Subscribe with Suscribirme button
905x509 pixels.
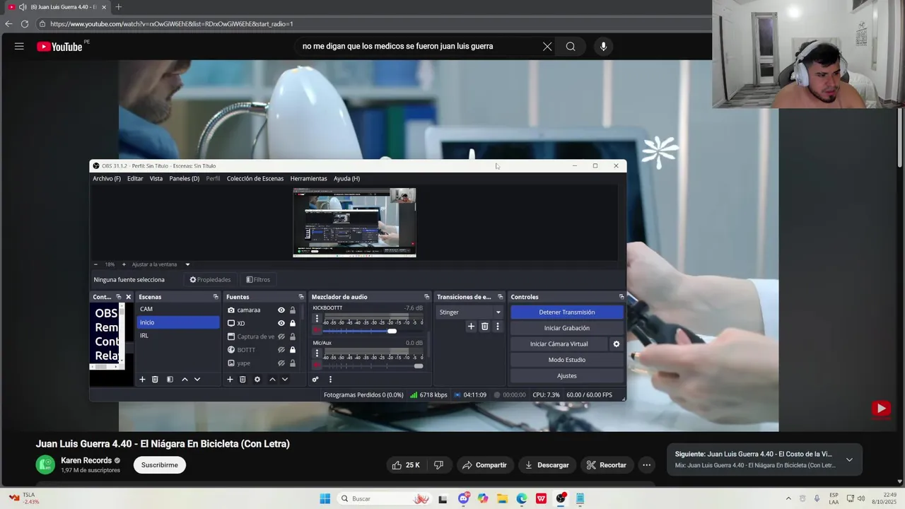[160, 465]
